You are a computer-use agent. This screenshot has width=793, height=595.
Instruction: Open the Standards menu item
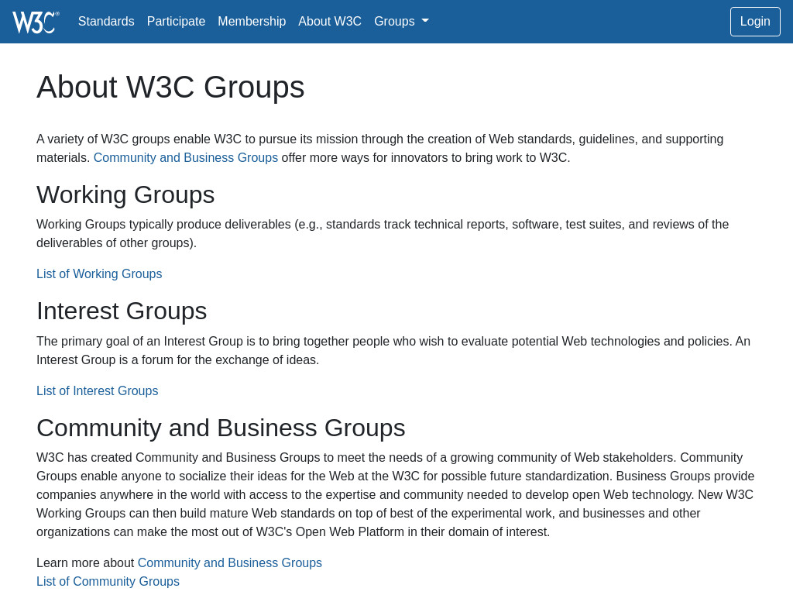(106, 21)
